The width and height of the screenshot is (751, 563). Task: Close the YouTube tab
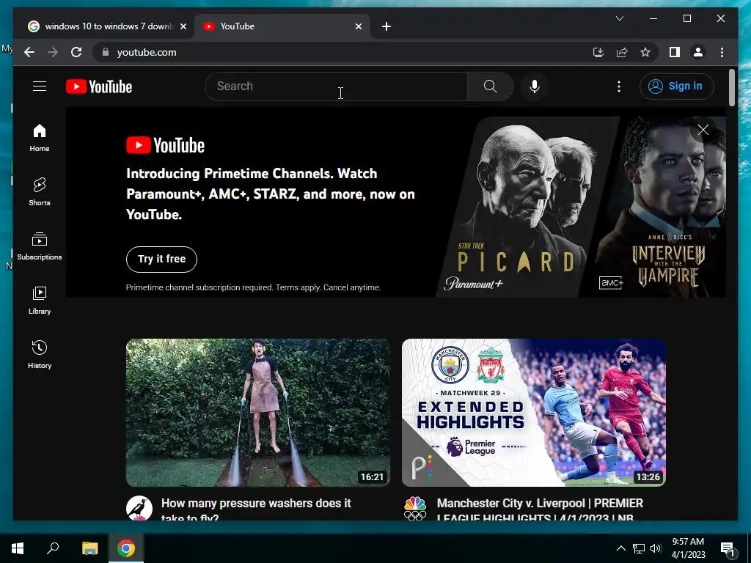tap(358, 26)
